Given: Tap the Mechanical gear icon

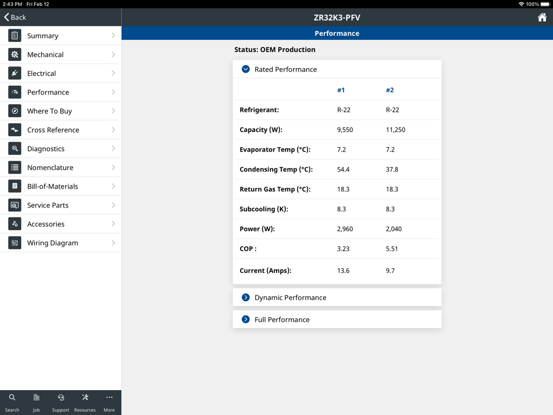Looking at the screenshot, I should 14,54.
